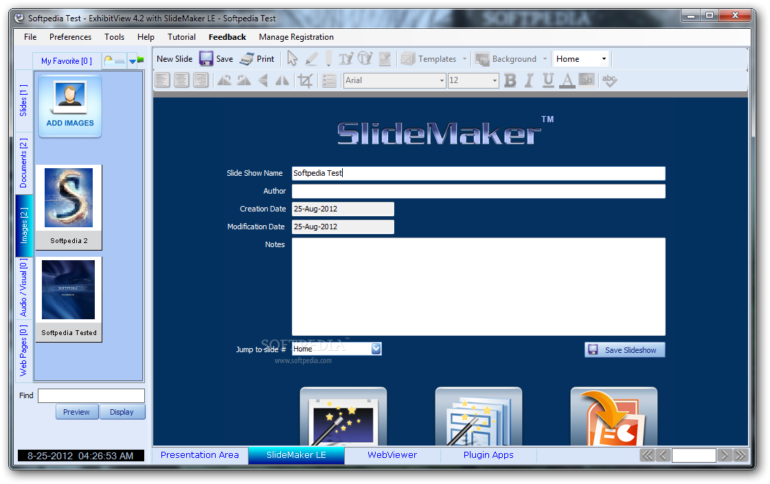Open Manage Registration menu
The image size is (770, 484).
pos(296,37)
